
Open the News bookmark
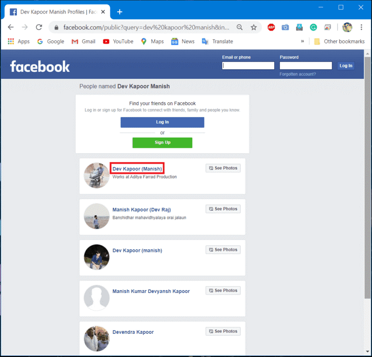[x=183, y=42]
